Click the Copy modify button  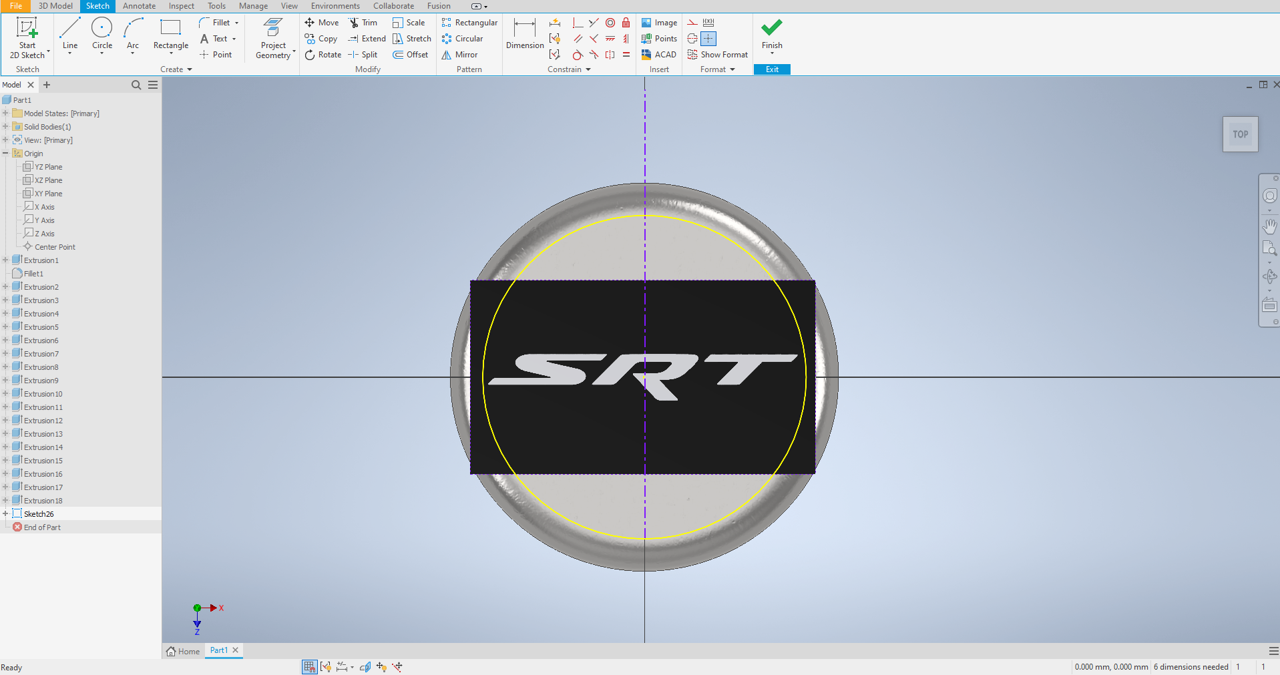pyautogui.click(x=321, y=39)
